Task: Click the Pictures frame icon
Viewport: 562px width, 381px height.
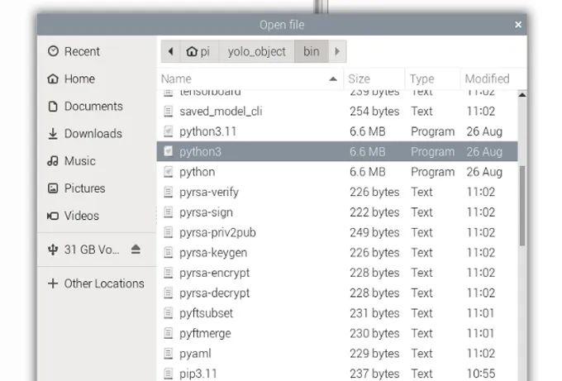Action: (x=53, y=188)
